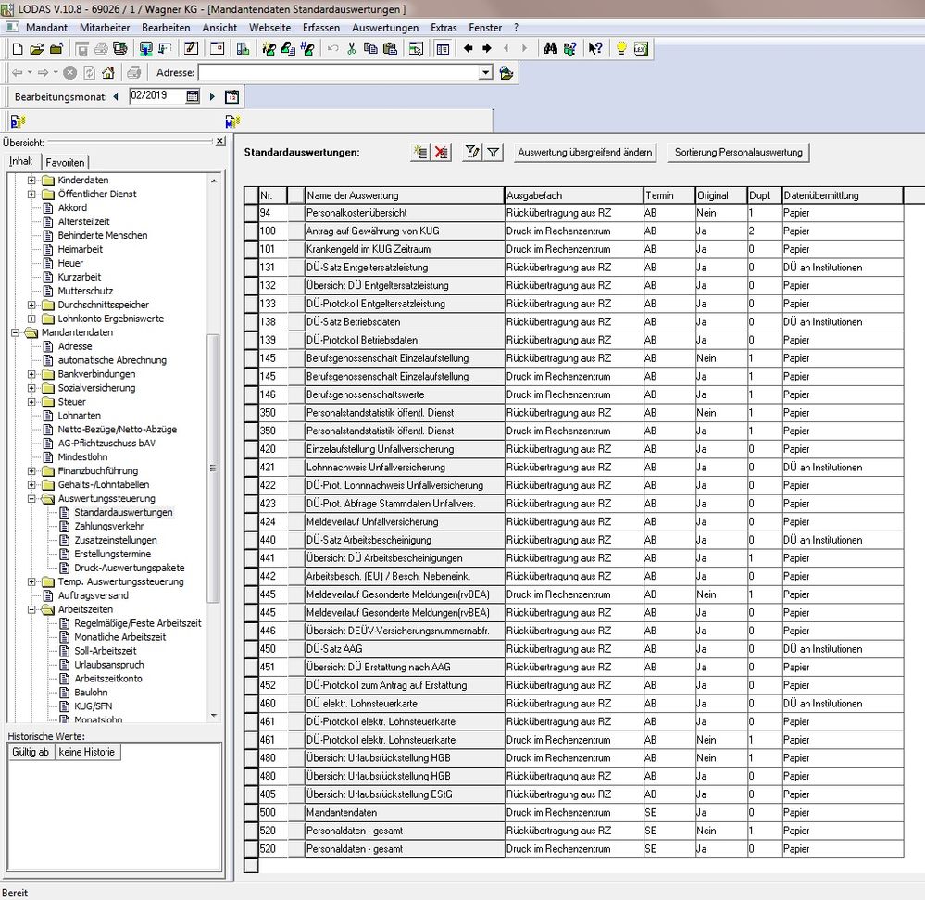Click the context help cursor icon

click(595, 48)
